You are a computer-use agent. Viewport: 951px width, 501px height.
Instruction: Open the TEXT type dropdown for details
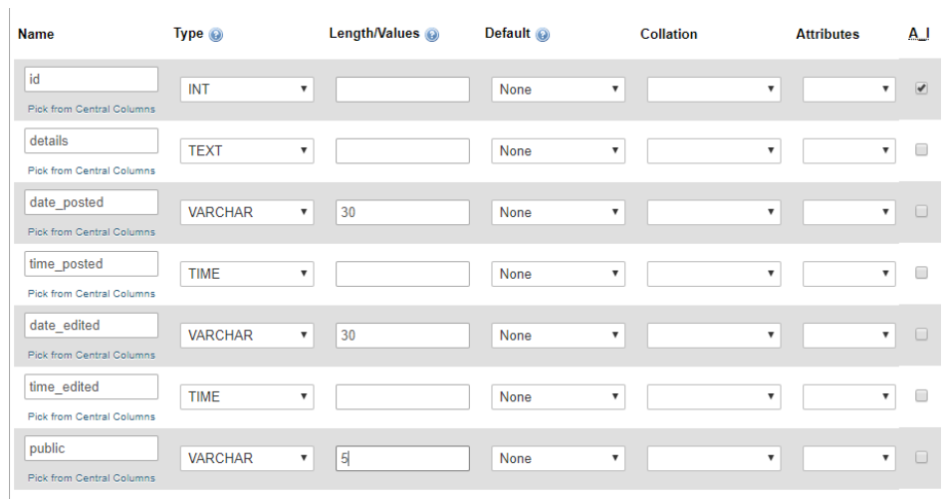click(x=247, y=151)
